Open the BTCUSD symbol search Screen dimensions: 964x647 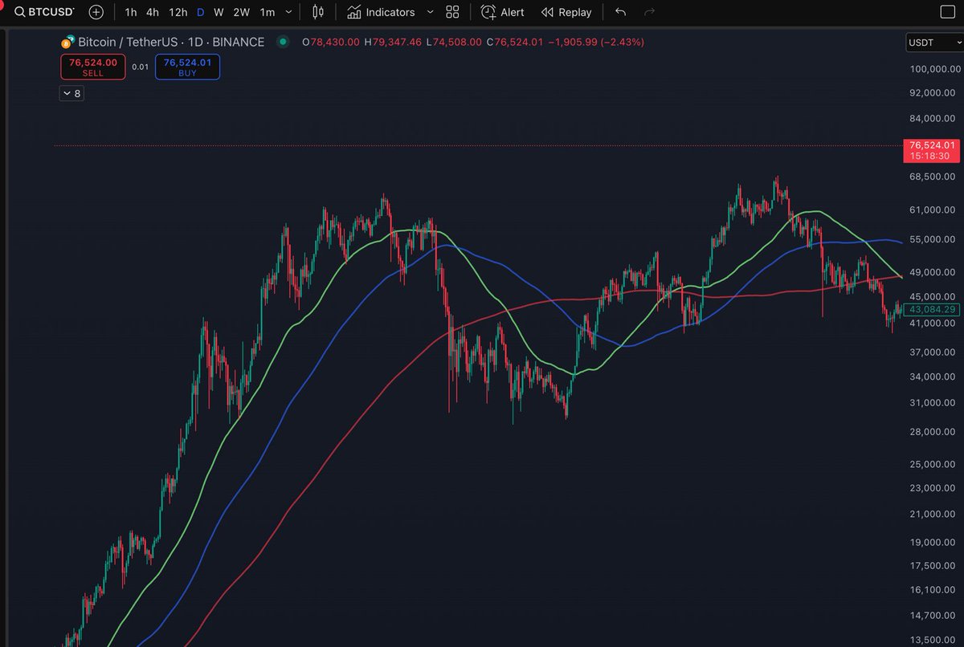[x=43, y=12]
